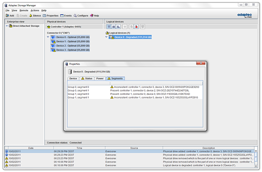
Task: Select the Segments tab in Properties
Action: point(115,79)
